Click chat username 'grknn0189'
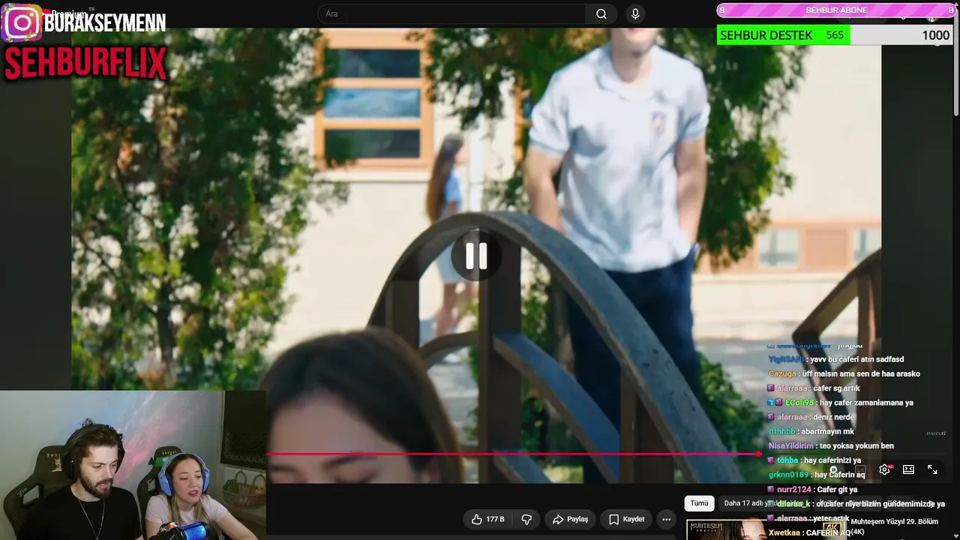 point(788,475)
